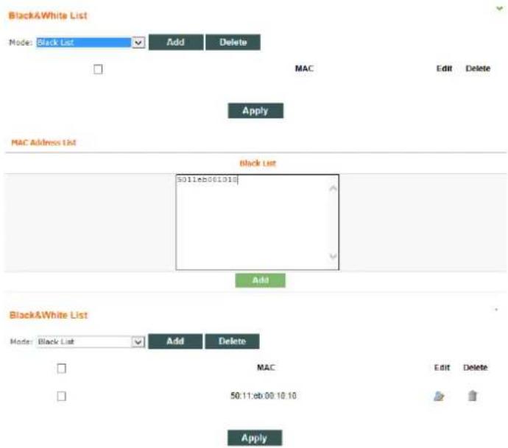The height and width of the screenshot is (448, 508).
Task: Click the text area scroll down arrow
Action: [x=333, y=257]
